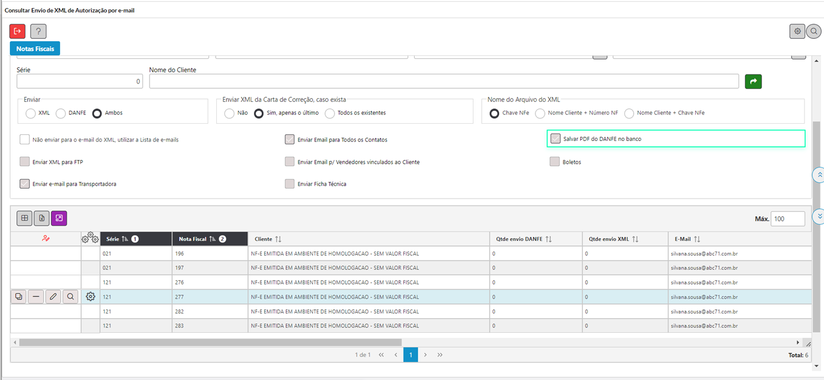Select the row with Nota Fiscal 196
This screenshot has height=380, width=824.
pyautogui.click(x=412, y=253)
